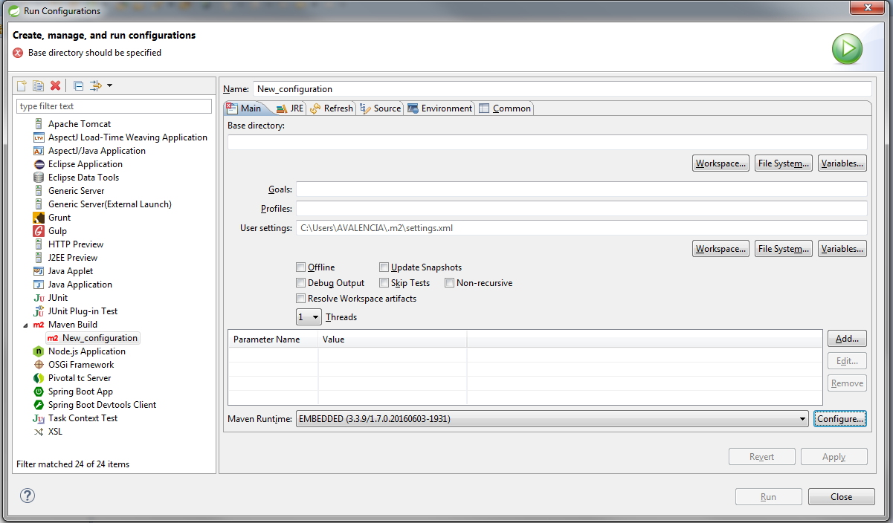Click the help question mark icon
893x523 pixels.
pyautogui.click(x=28, y=496)
